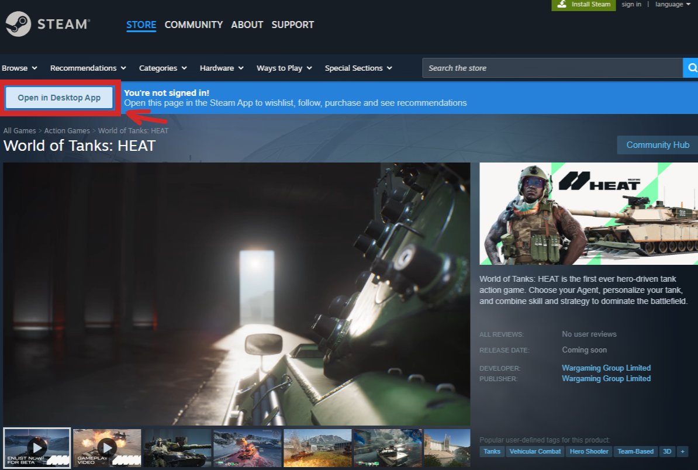Select the 3D tag
The width and height of the screenshot is (698, 470).
tap(667, 451)
